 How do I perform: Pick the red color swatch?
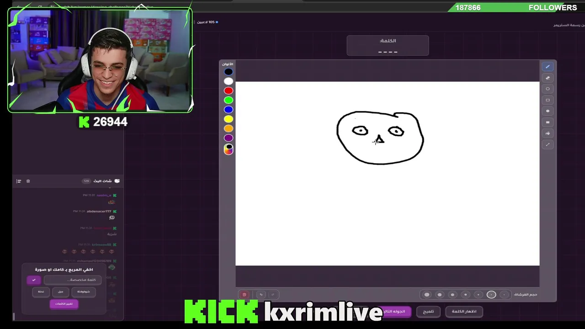(229, 90)
